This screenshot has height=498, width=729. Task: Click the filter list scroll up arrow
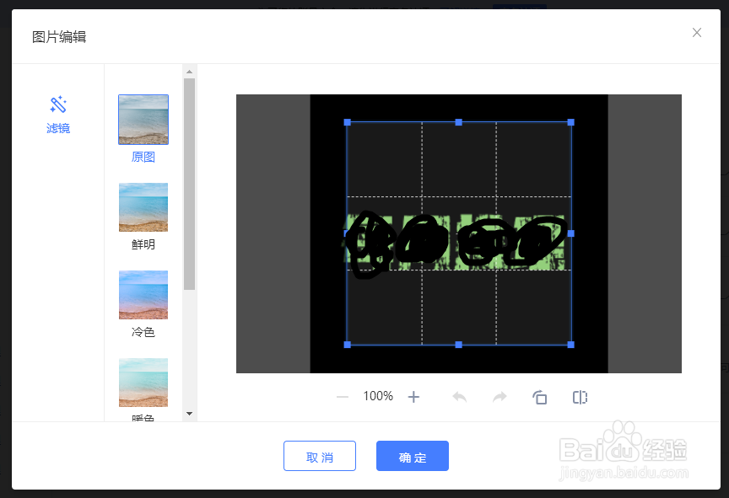(x=189, y=72)
